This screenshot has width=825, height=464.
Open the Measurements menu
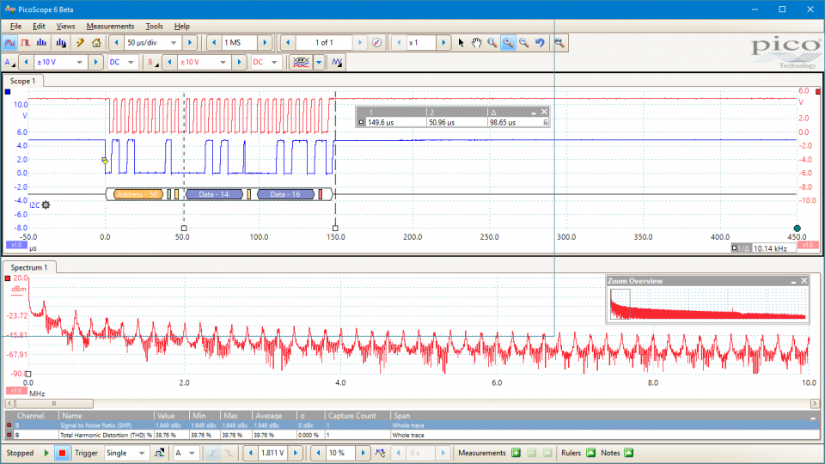(110, 27)
